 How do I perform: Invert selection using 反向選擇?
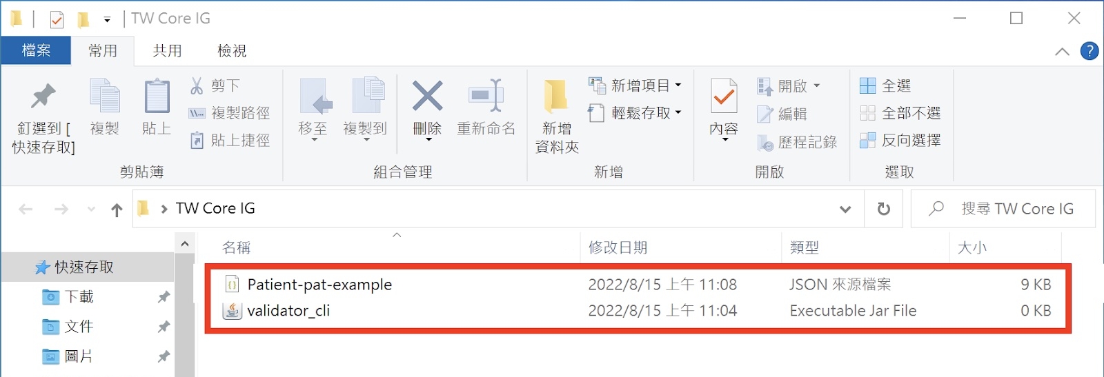[x=900, y=141]
